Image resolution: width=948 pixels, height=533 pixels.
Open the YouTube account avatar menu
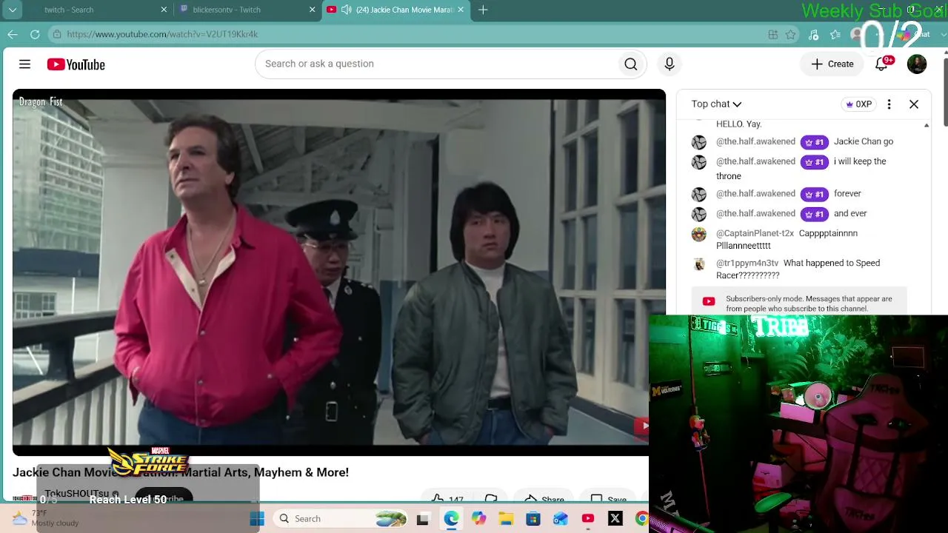tap(917, 64)
